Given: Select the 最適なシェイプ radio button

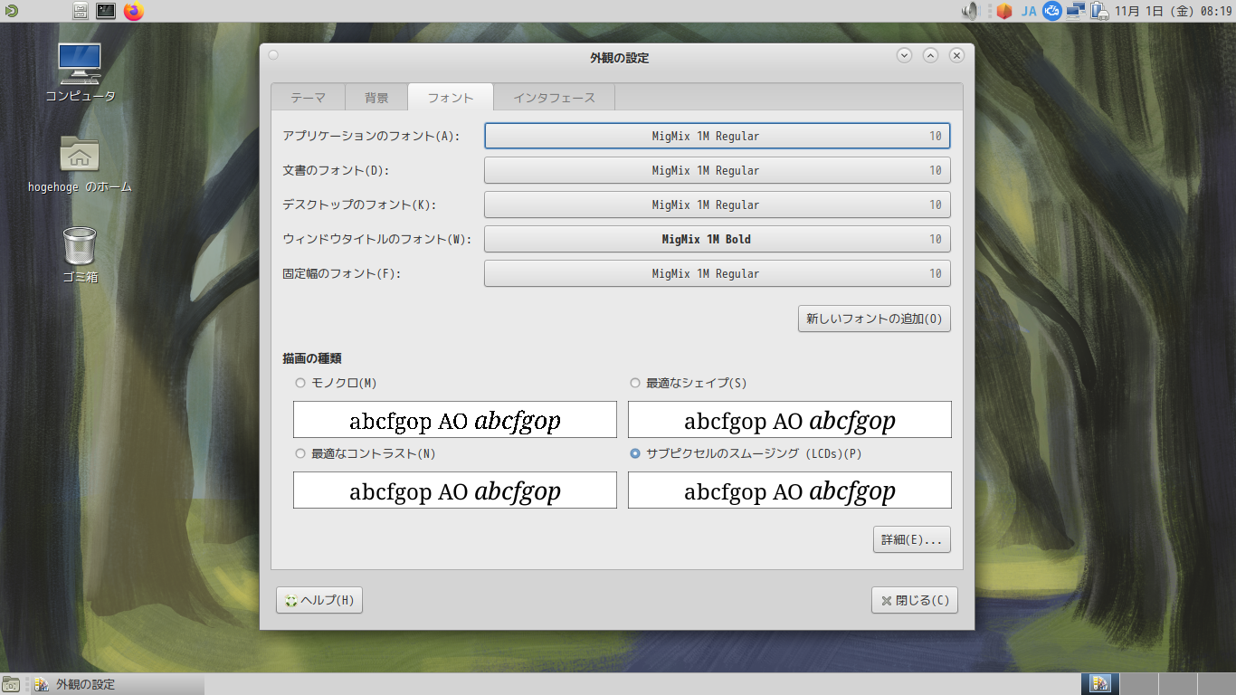Looking at the screenshot, I should 635,383.
